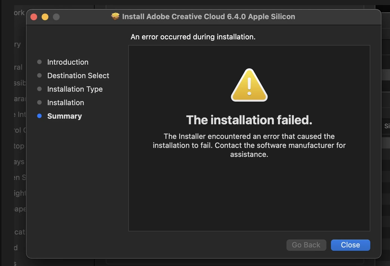Click the "Contact the software manufacturer" message
The image size is (390, 266).
click(x=249, y=145)
